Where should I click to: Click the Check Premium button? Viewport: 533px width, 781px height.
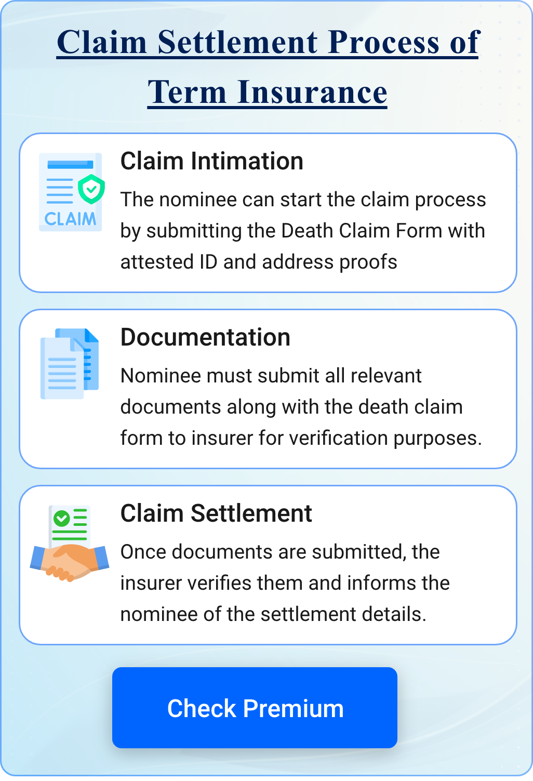[x=255, y=707]
